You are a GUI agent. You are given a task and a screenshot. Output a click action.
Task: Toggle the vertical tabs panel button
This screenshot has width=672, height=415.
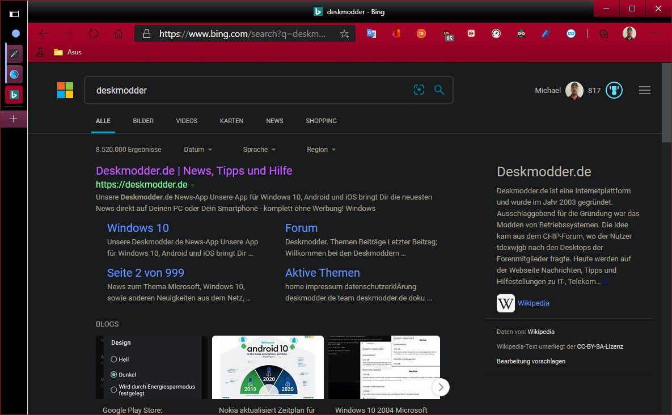point(14,14)
